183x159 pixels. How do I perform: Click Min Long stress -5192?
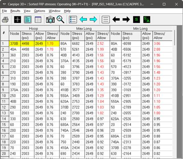131,55
